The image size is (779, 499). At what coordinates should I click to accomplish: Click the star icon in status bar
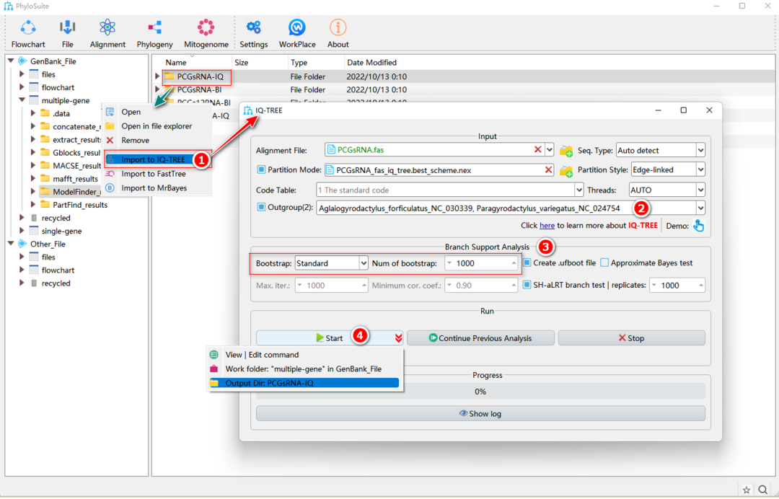[x=747, y=490]
